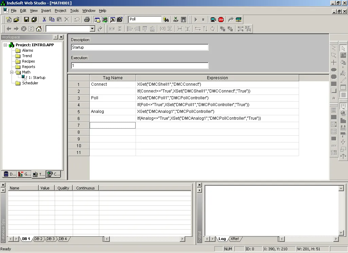Image resolution: width=348 pixels, height=253 pixels.
Task: Open the Comm workspace tab C...
Action: (54, 174)
